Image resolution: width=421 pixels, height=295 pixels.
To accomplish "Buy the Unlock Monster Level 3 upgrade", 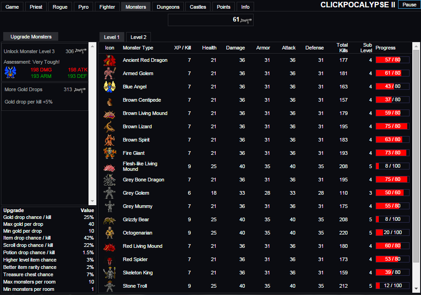I will pyautogui.click(x=45, y=51).
